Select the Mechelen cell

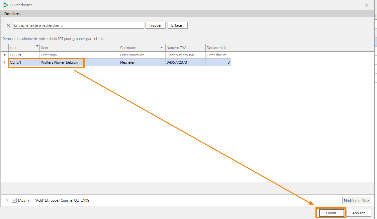[x=142, y=62]
